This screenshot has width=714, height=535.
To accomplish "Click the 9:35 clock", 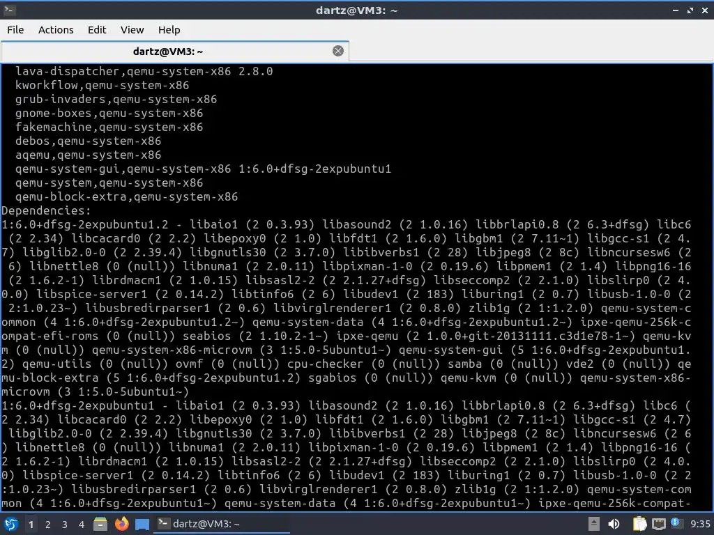I will click(x=700, y=524).
